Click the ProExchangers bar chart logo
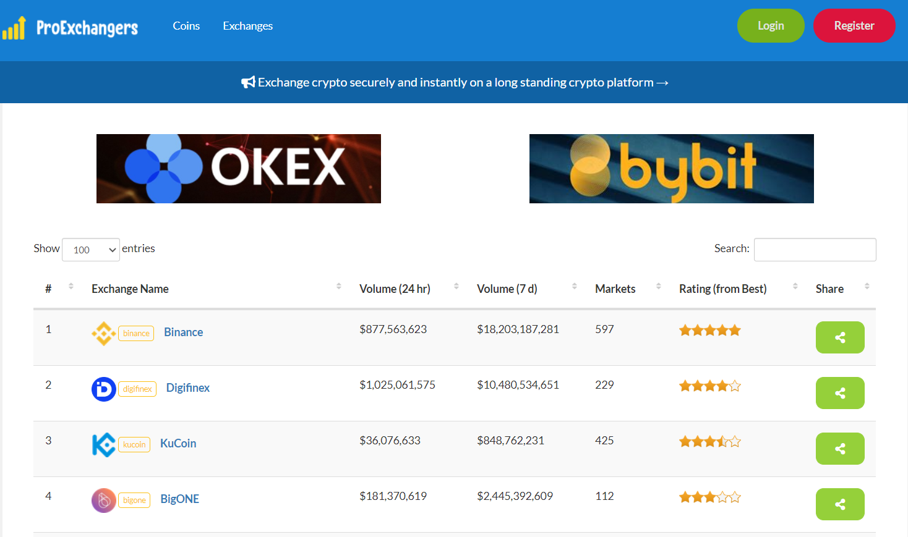Image resolution: width=908 pixels, height=537 pixels. (14, 28)
